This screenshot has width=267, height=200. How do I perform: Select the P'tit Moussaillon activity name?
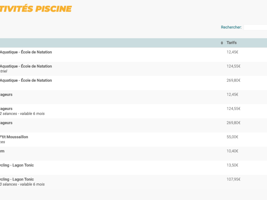[x=14, y=137]
